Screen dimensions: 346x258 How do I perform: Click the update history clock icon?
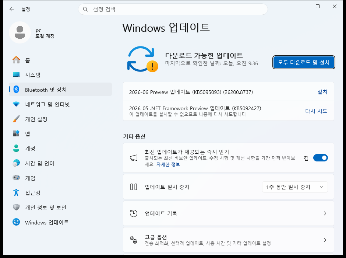(x=134, y=213)
